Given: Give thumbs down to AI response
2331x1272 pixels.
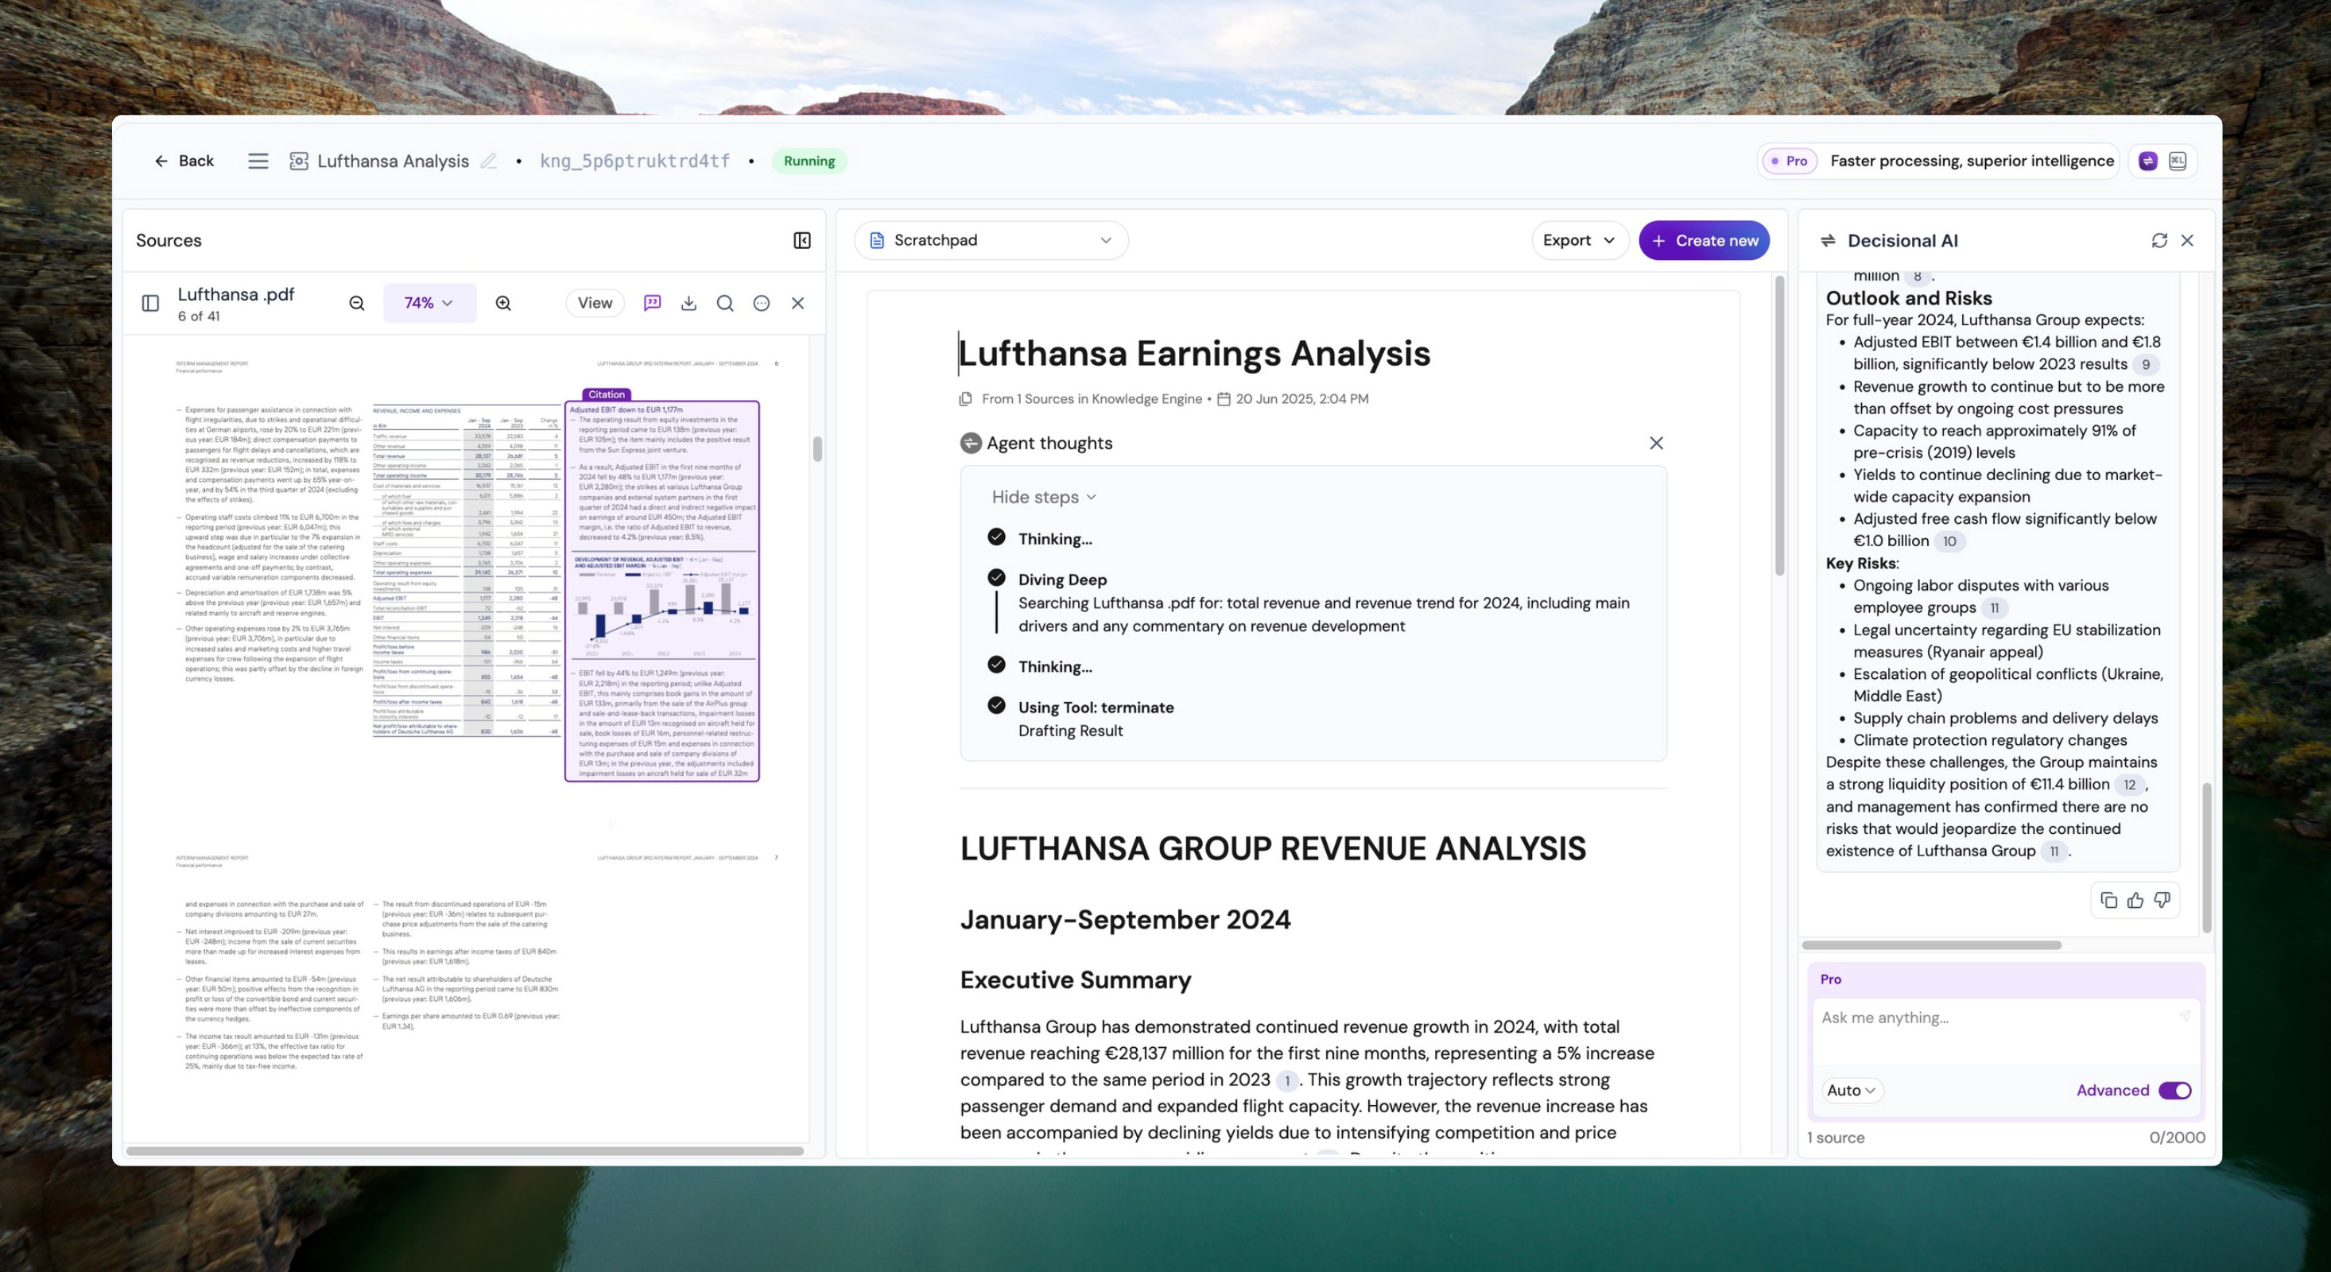Looking at the screenshot, I should (x=2162, y=900).
